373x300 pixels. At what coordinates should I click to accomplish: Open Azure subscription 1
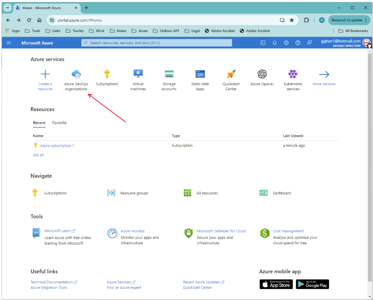pyautogui.click(x=57, y=145)
